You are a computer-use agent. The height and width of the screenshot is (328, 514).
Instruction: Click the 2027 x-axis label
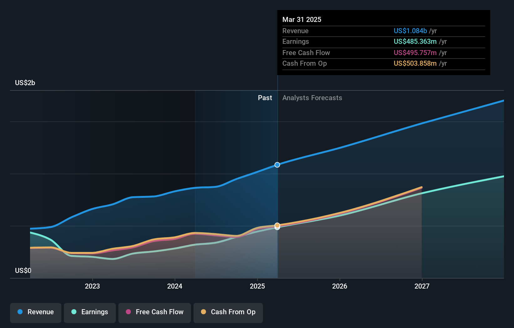coord(422,286)
